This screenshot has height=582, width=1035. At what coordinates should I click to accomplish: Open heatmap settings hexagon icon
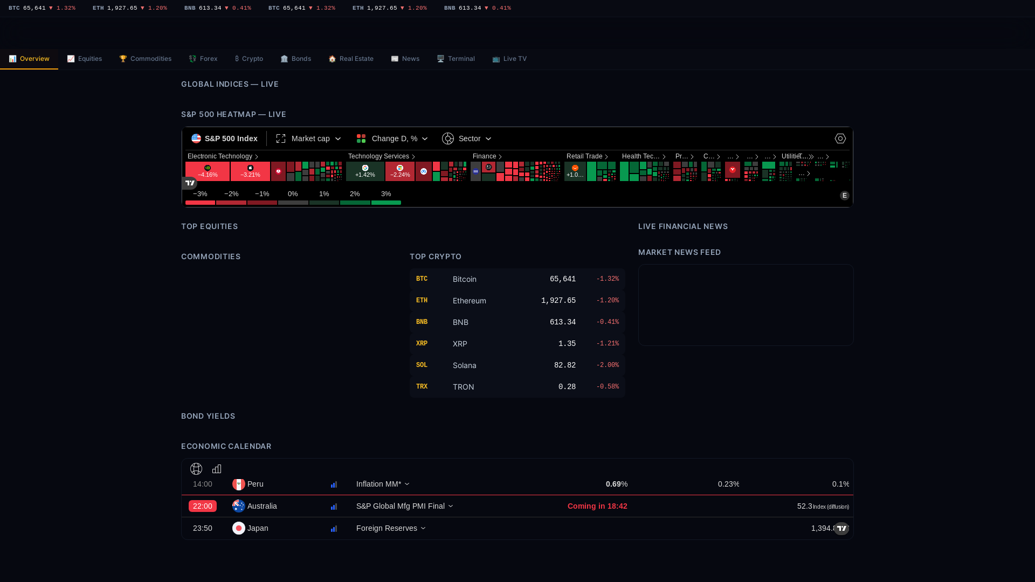tap(840, 138)
